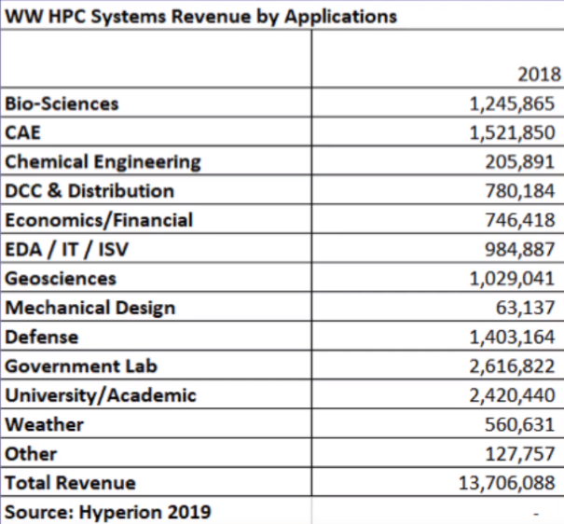564x524 pixels.
Task: Click the Total Revenue label
Action: (70, 483)
